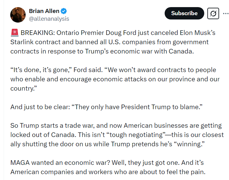This screenshot has width=229, height=180.
Task: Click 'MAGA wanted an economic war?' sentence
Action: tap(60, 163)
